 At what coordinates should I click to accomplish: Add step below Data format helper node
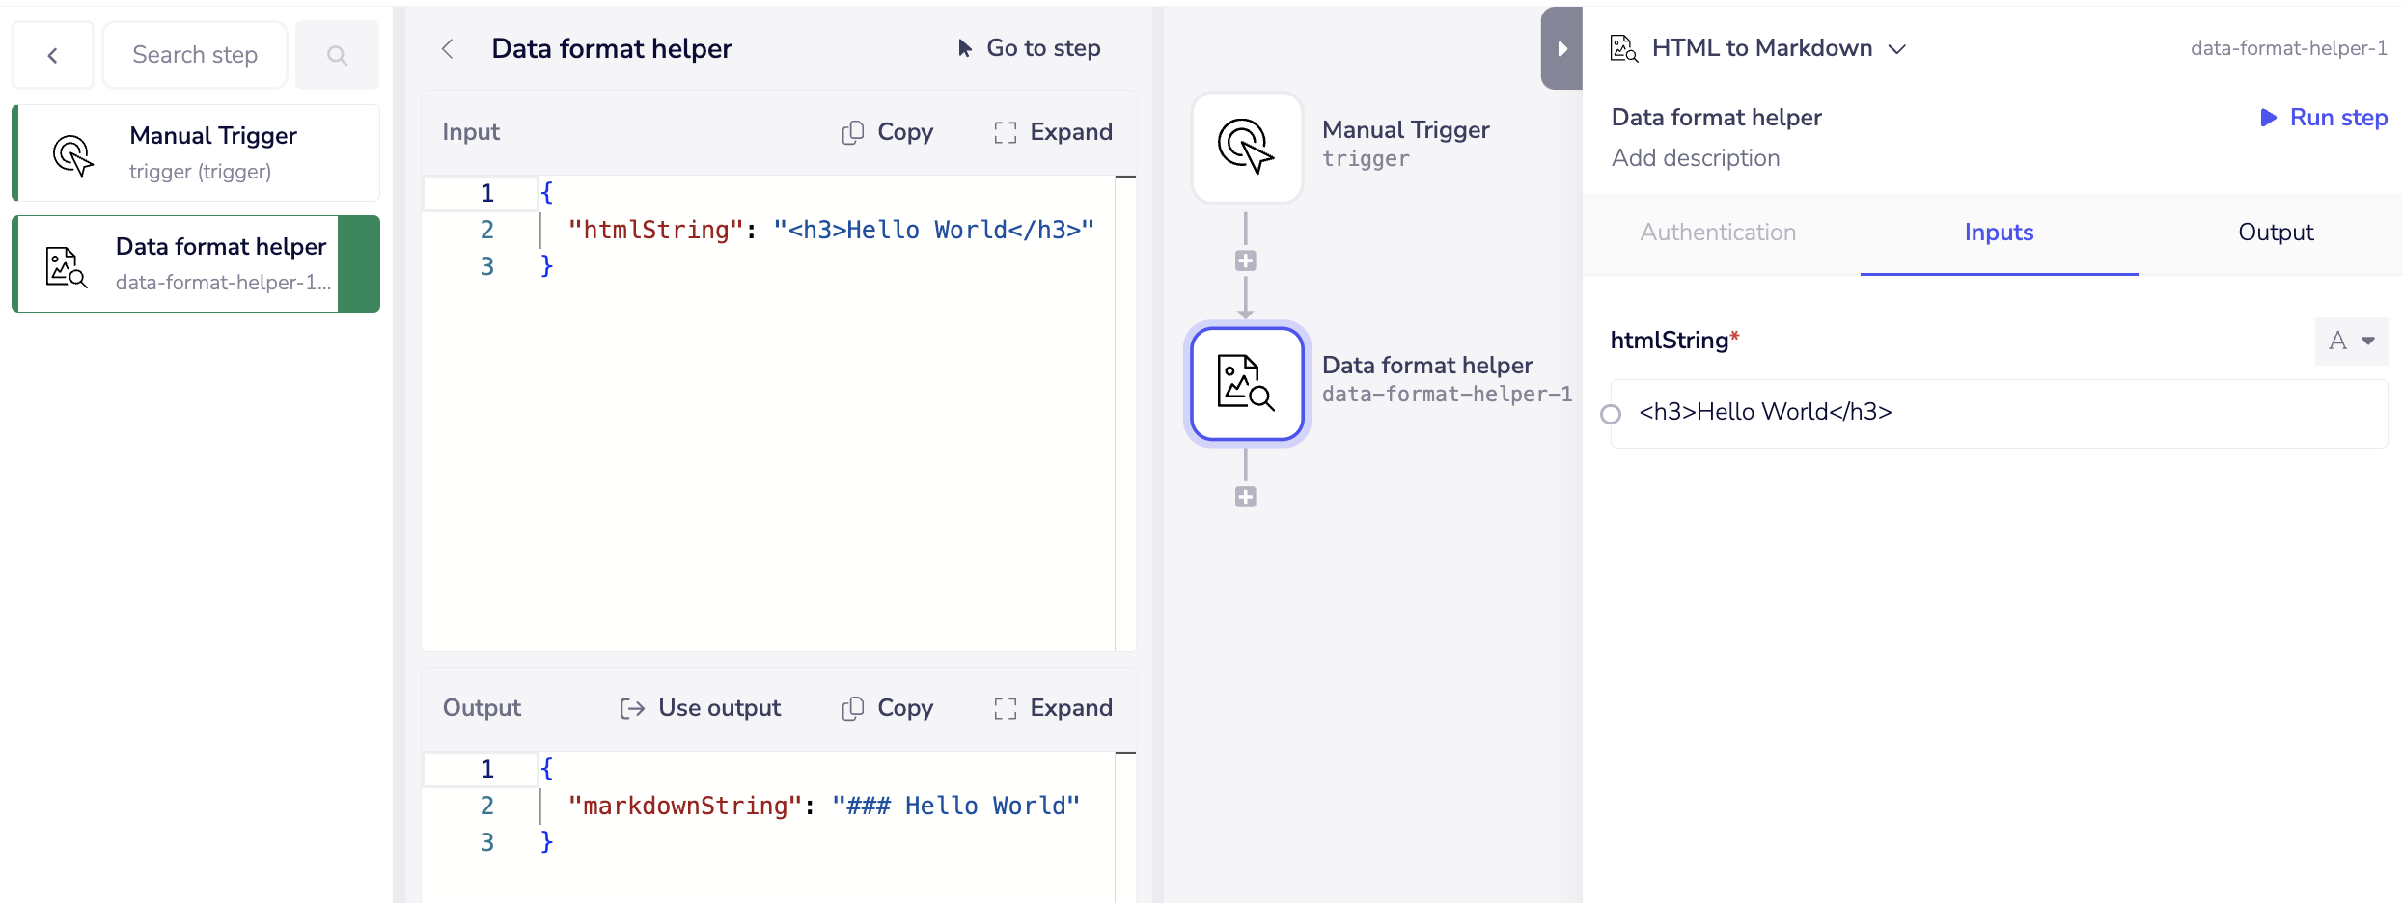[x=1246, y=497]
